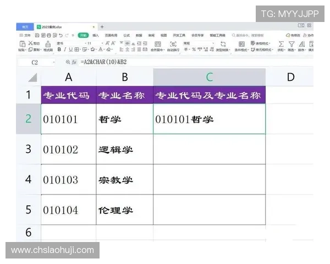Viewport: 330px width, 264px height.
Task: Open the Cell style (单元格样式) dropdown
Action: coord(262,50)
